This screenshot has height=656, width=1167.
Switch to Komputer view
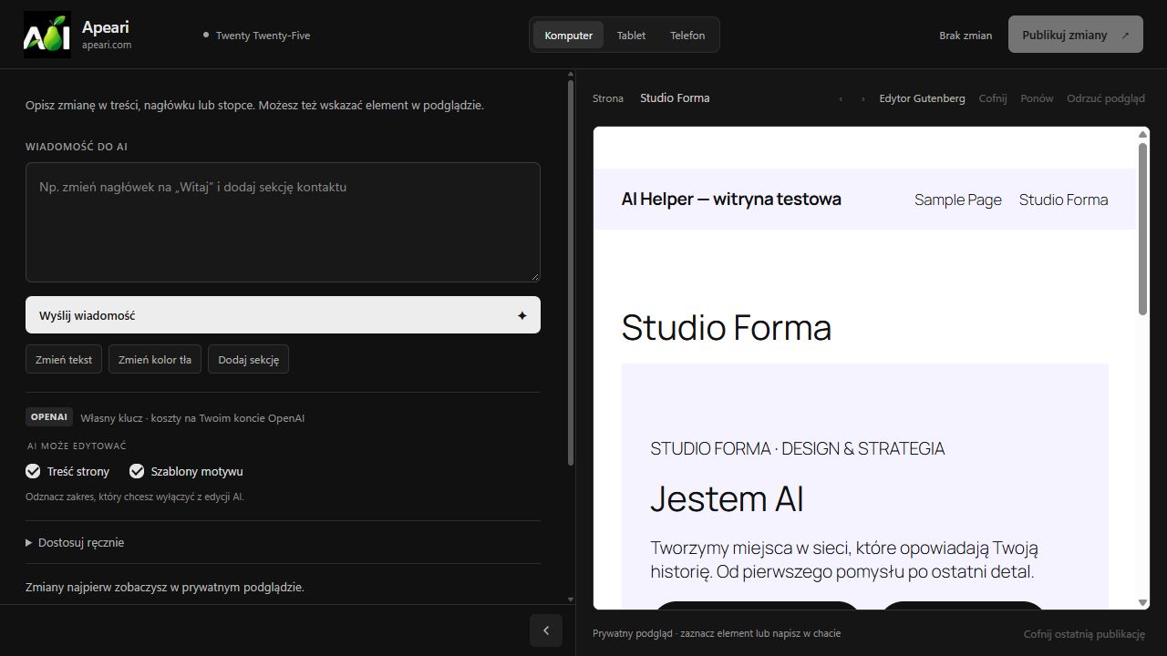(568, 35)
